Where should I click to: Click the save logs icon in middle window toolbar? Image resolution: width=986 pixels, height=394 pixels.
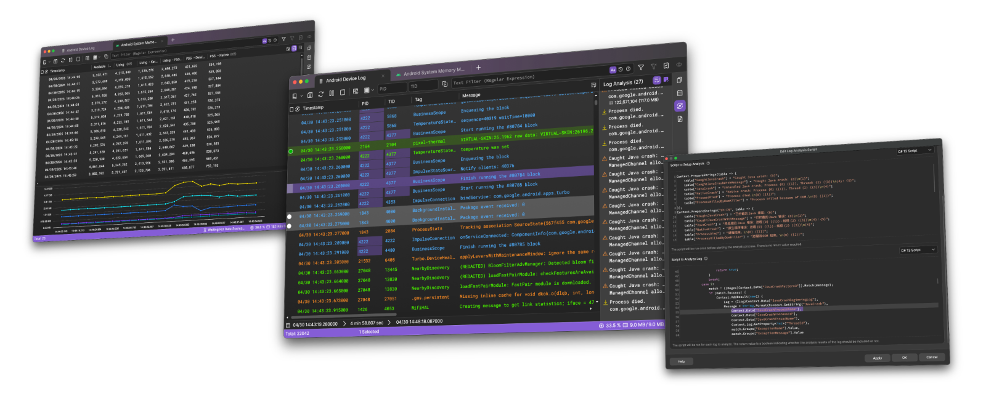click(310, 95)
